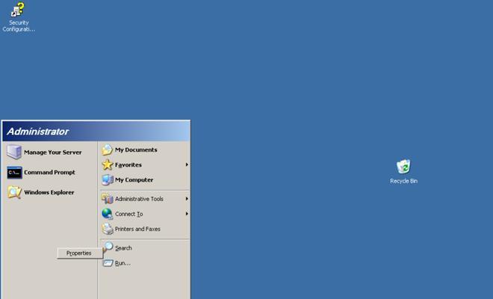Select the Connect To label
The width and height of the screenshot is (493, 299).
129,214
